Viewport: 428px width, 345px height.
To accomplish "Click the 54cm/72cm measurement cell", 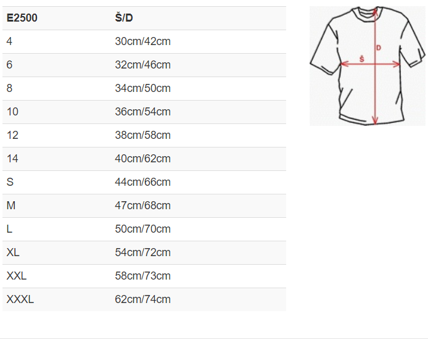I will point(142,252).
